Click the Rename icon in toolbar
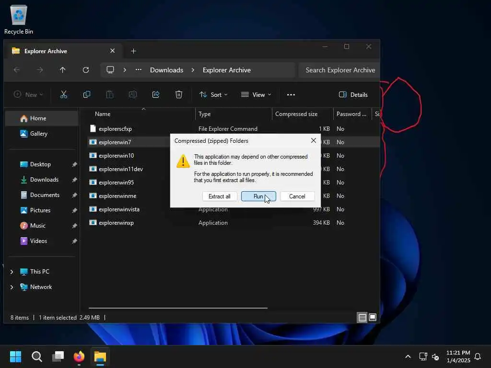Screen dimensions: 491x368 pos(133,94)
